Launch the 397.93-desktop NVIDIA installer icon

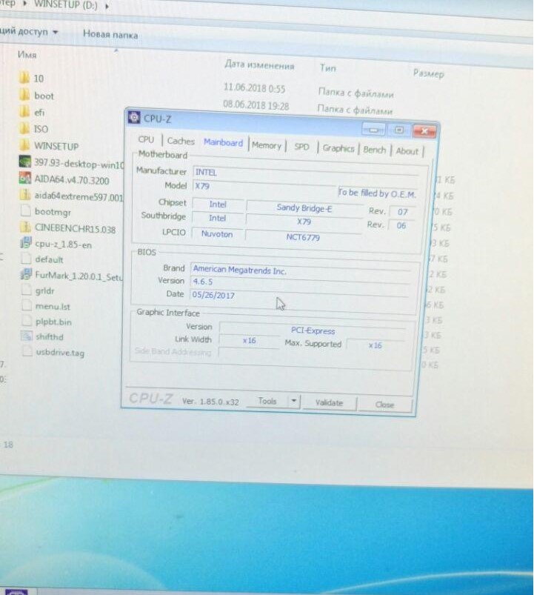point(25,162)
